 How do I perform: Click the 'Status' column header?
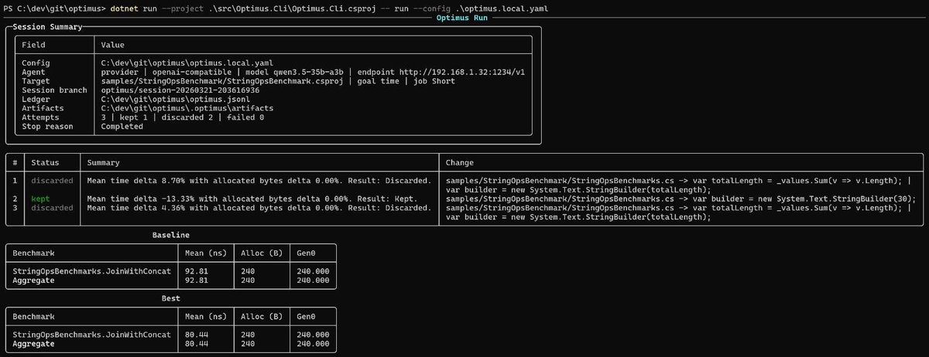click(45, 163)
